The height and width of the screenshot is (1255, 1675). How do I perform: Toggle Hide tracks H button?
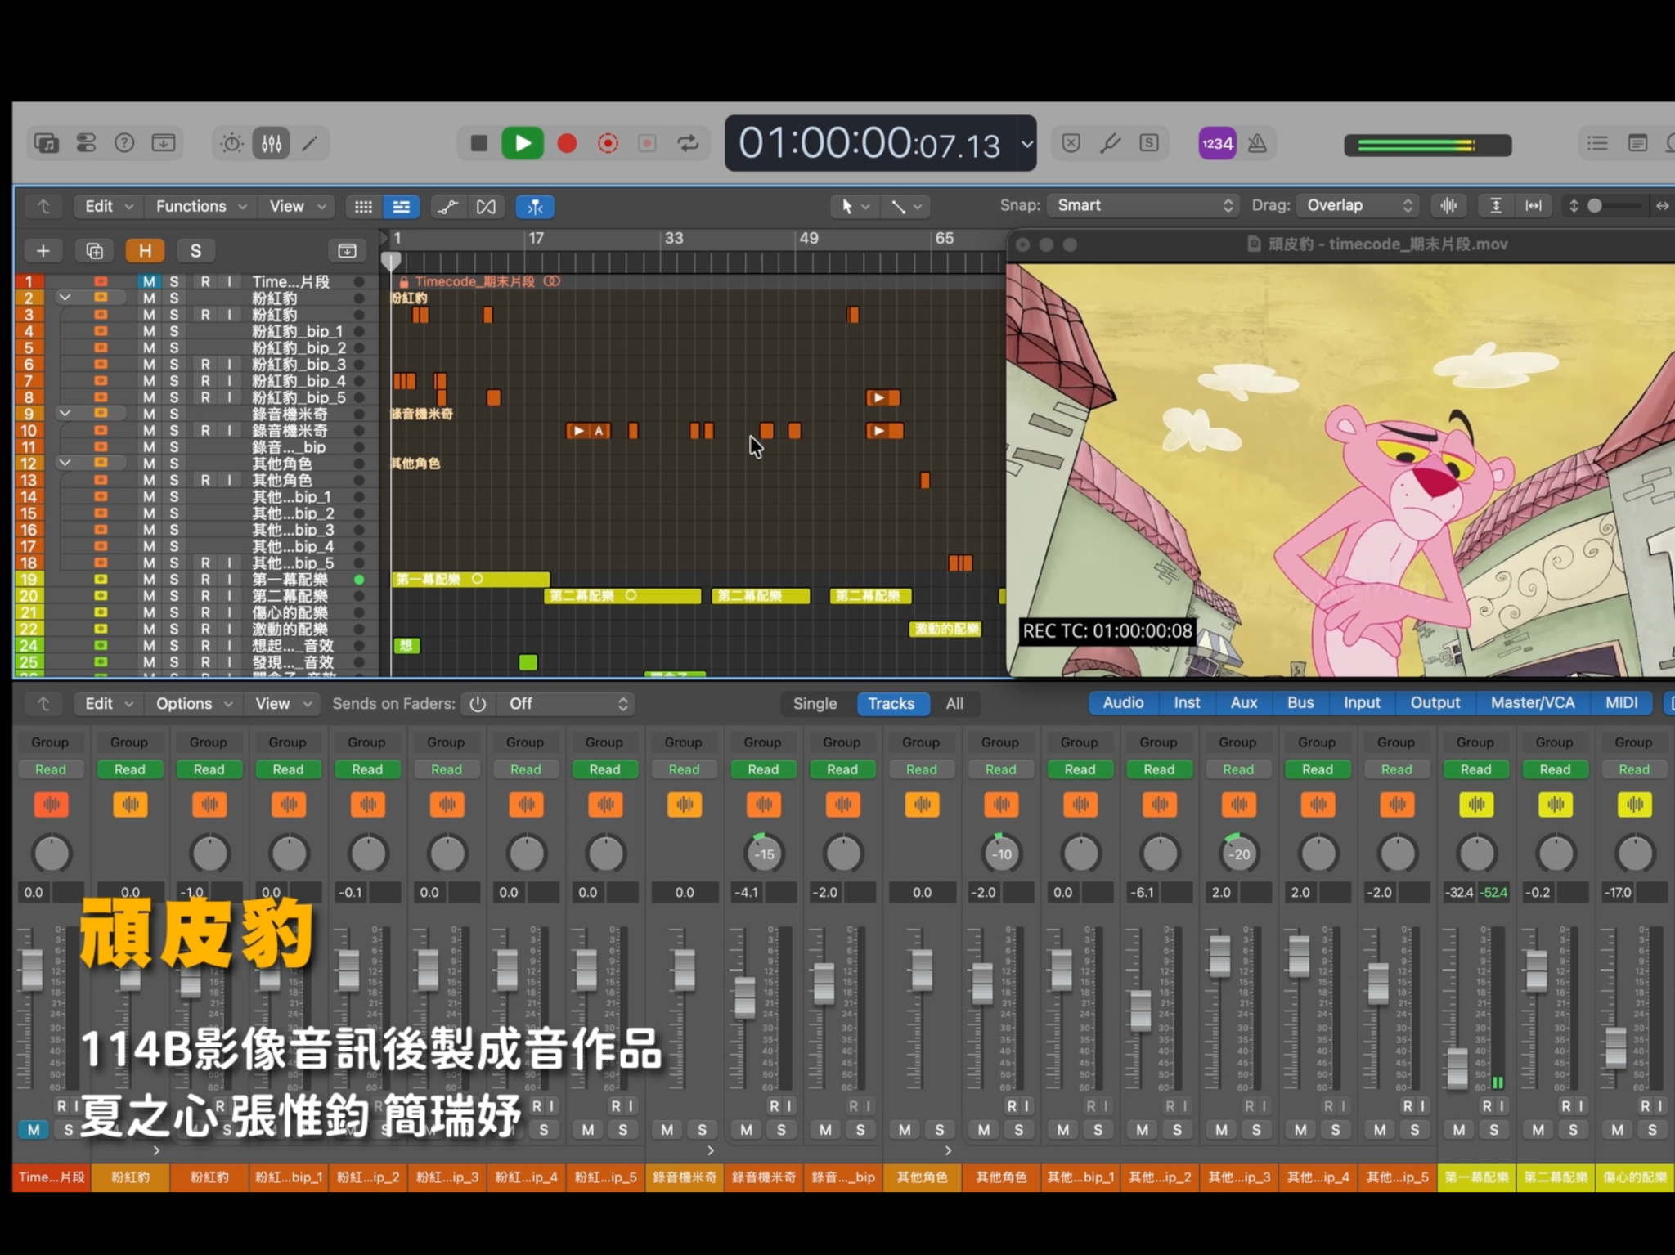coord(145,251)
